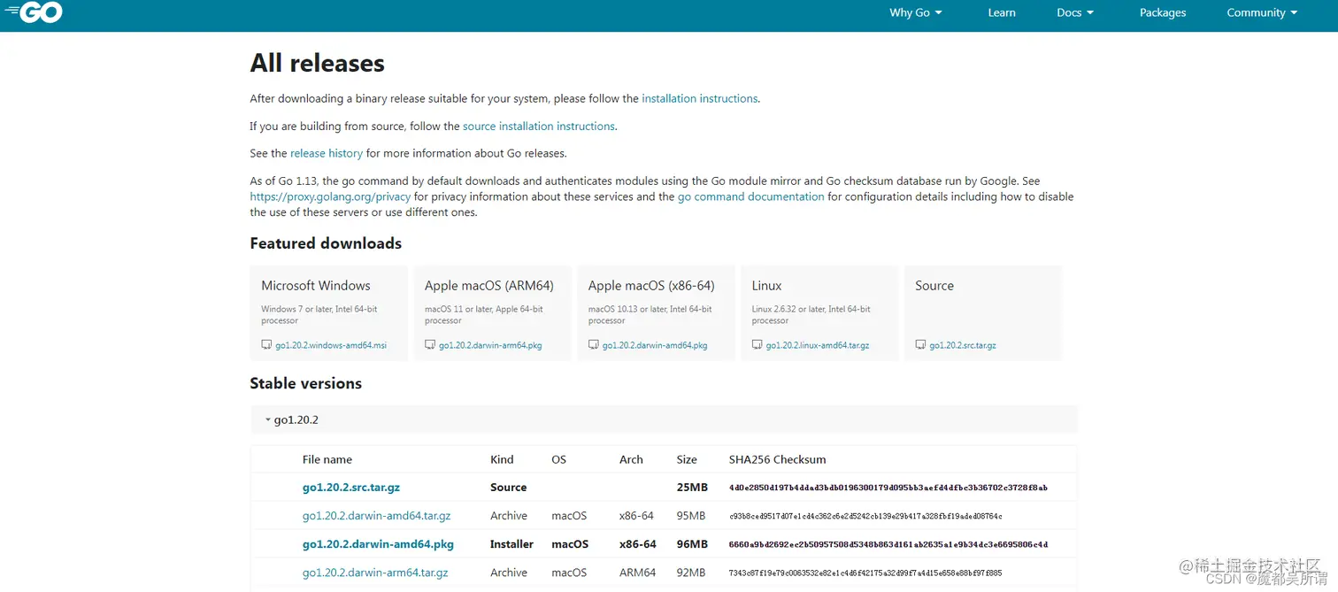Click the Arch column header
Viewport: 1338px width, 592px height.
pos(631,459)
